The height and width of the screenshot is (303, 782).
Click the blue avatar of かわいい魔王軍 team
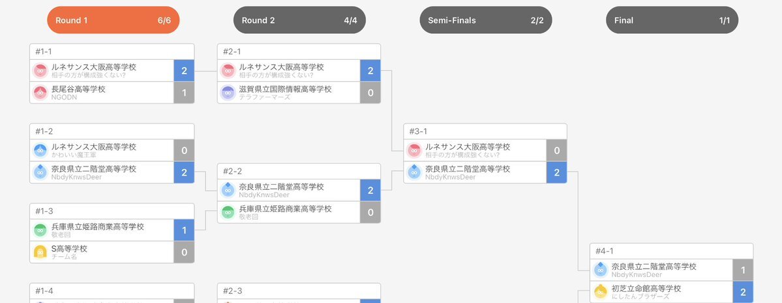pyautogui.click(x=40, y=150)
